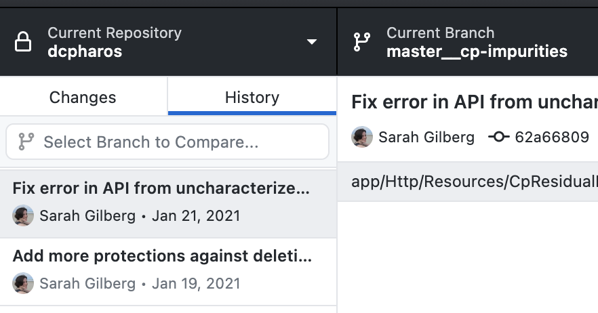The width and height of the screenshot is (598, 313).
Task: Select the Fix error in API commit
Action: click(x=168, y=203)
